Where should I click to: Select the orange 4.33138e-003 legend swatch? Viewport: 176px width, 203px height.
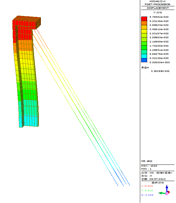[144, 23]
